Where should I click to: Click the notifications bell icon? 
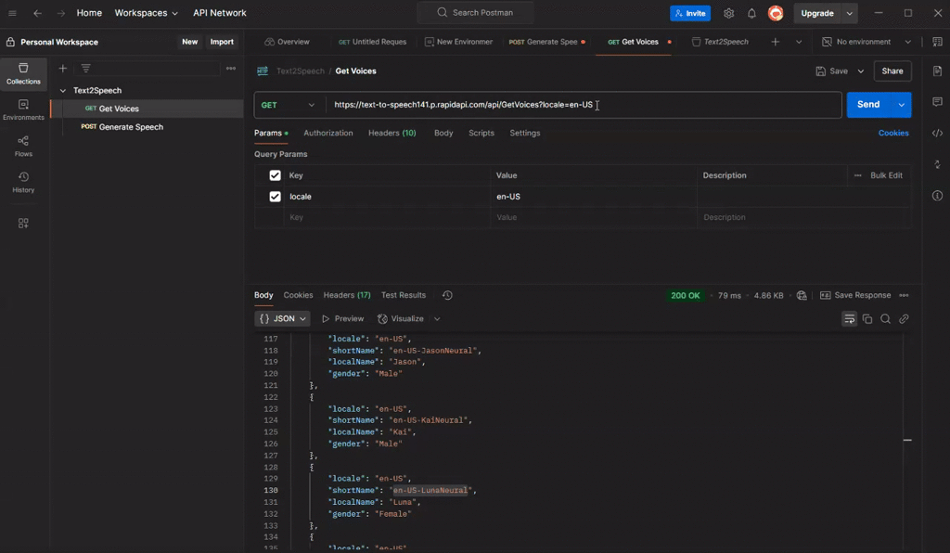click(x=752, y=14)
